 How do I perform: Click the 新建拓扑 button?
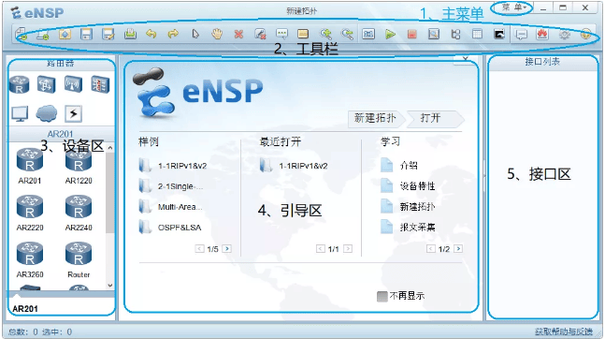375,118
